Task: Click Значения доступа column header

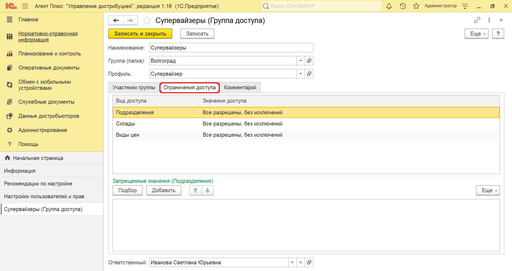Action: pyautogui.click(x=349, y=101)
